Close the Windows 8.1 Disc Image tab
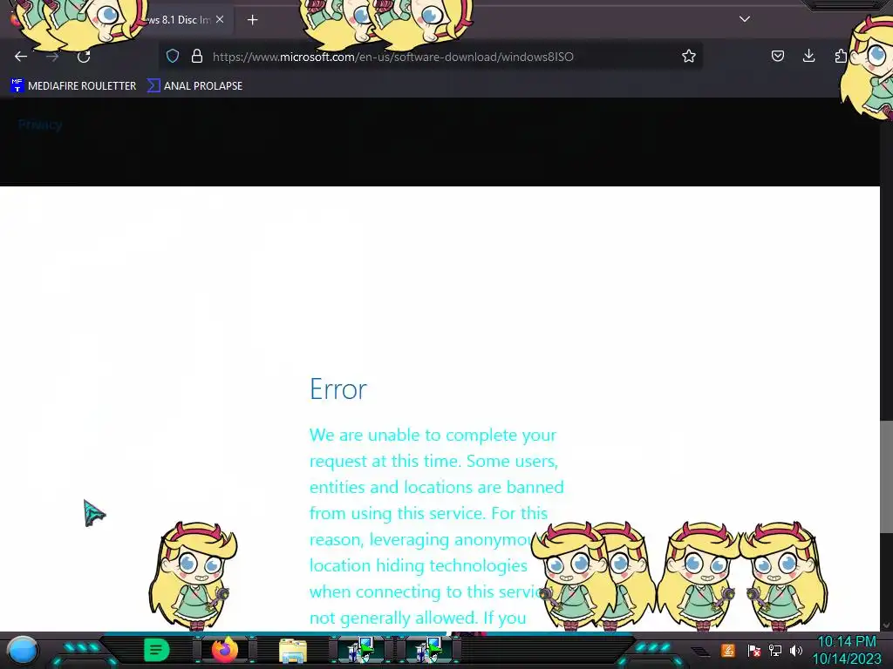Screen dimensions: 893x669 [220, 19]
